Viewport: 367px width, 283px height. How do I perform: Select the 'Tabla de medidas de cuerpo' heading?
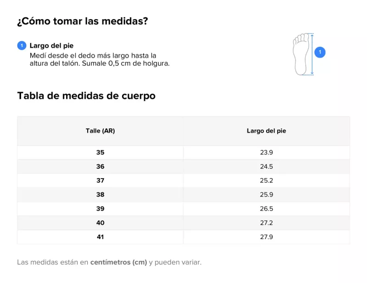86,96
